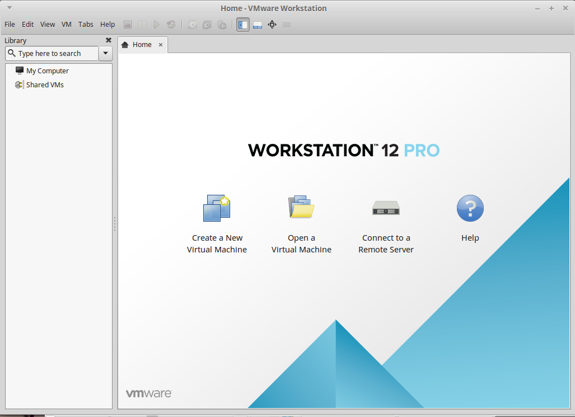Screen dimensions: 575x417
Task: Click the My Computer monitor icon
Action: [20, 70]
